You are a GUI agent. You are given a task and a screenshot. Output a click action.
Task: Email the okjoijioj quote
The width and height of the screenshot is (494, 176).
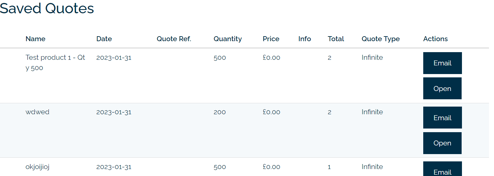click(442, 169)
